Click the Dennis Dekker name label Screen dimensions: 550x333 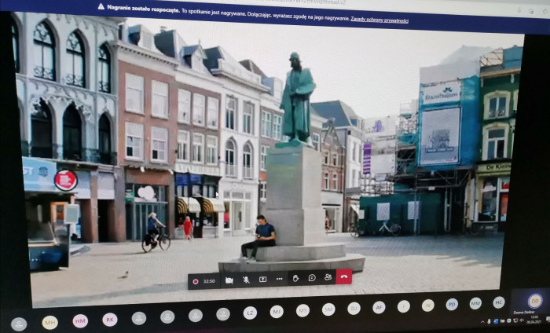524,313
